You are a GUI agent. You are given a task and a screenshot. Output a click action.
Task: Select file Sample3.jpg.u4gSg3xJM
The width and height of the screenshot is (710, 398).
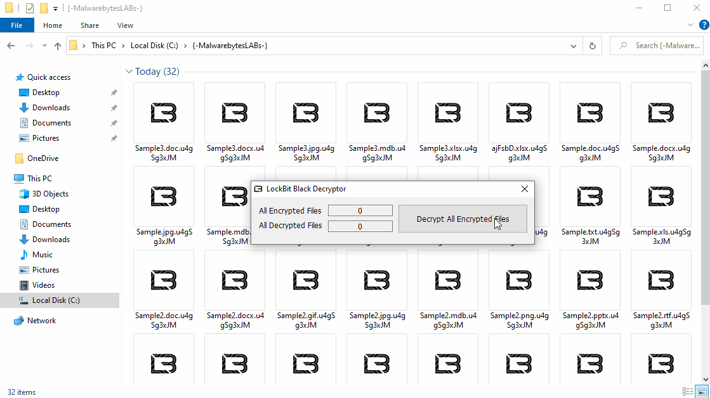point(306,122)
